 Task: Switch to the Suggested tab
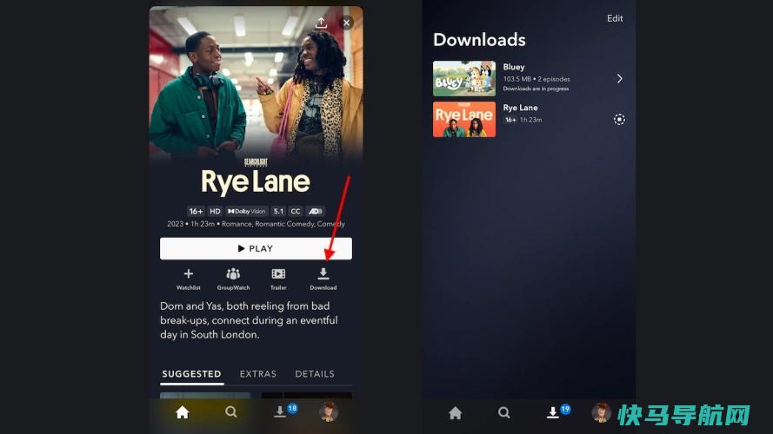pyautogui.click(x=192, y=374)
